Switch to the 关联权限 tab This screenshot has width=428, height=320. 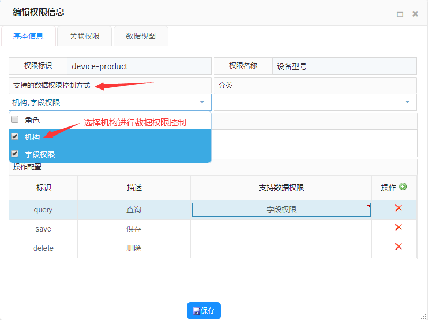coord(85,36)
